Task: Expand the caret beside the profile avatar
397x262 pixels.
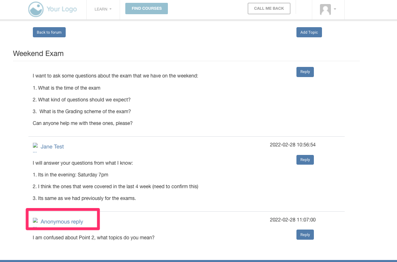Action: 335,9
